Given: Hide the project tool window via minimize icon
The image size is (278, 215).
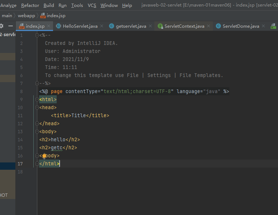Looking at the screenshot, I should tap(11, 26).
